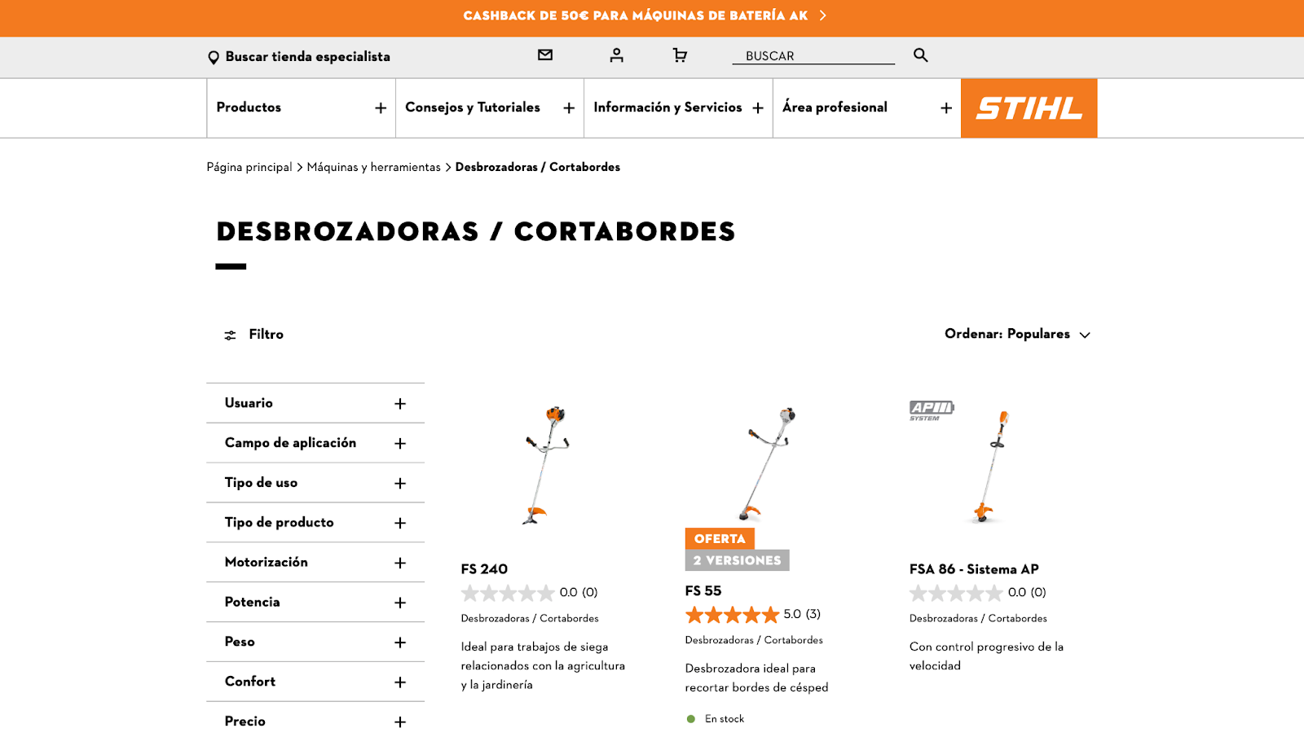Expand the Tipo de uso filter

pos(315,483)
